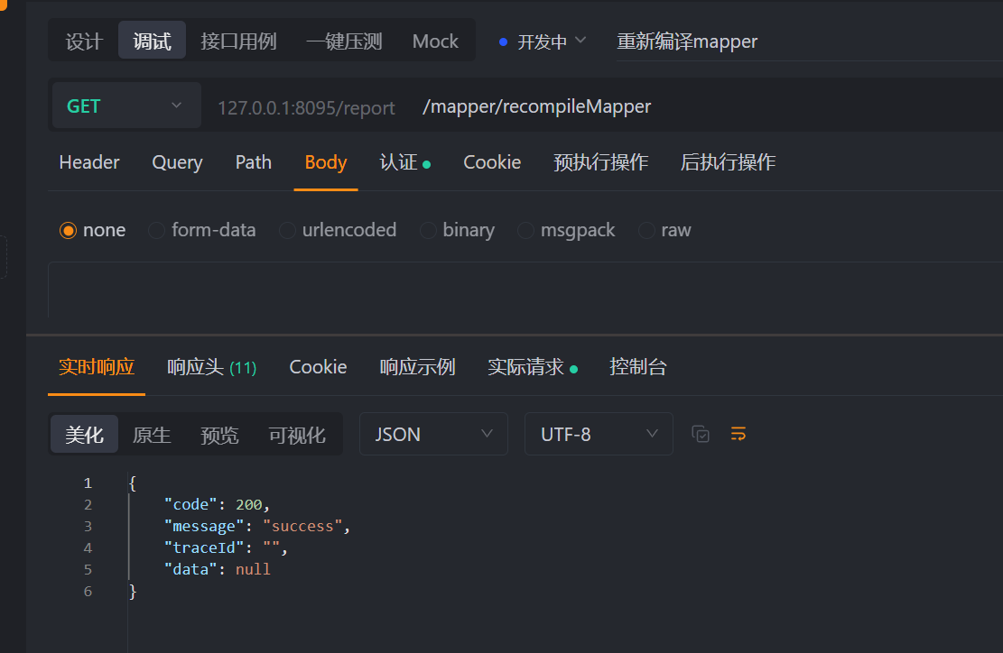Switch to the 响应示例 examples tab
The width and height of the screenshot is (1003, 653).
(417, 366)
